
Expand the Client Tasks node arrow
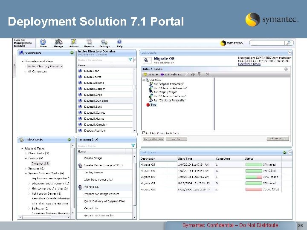[x=26, y=153]
